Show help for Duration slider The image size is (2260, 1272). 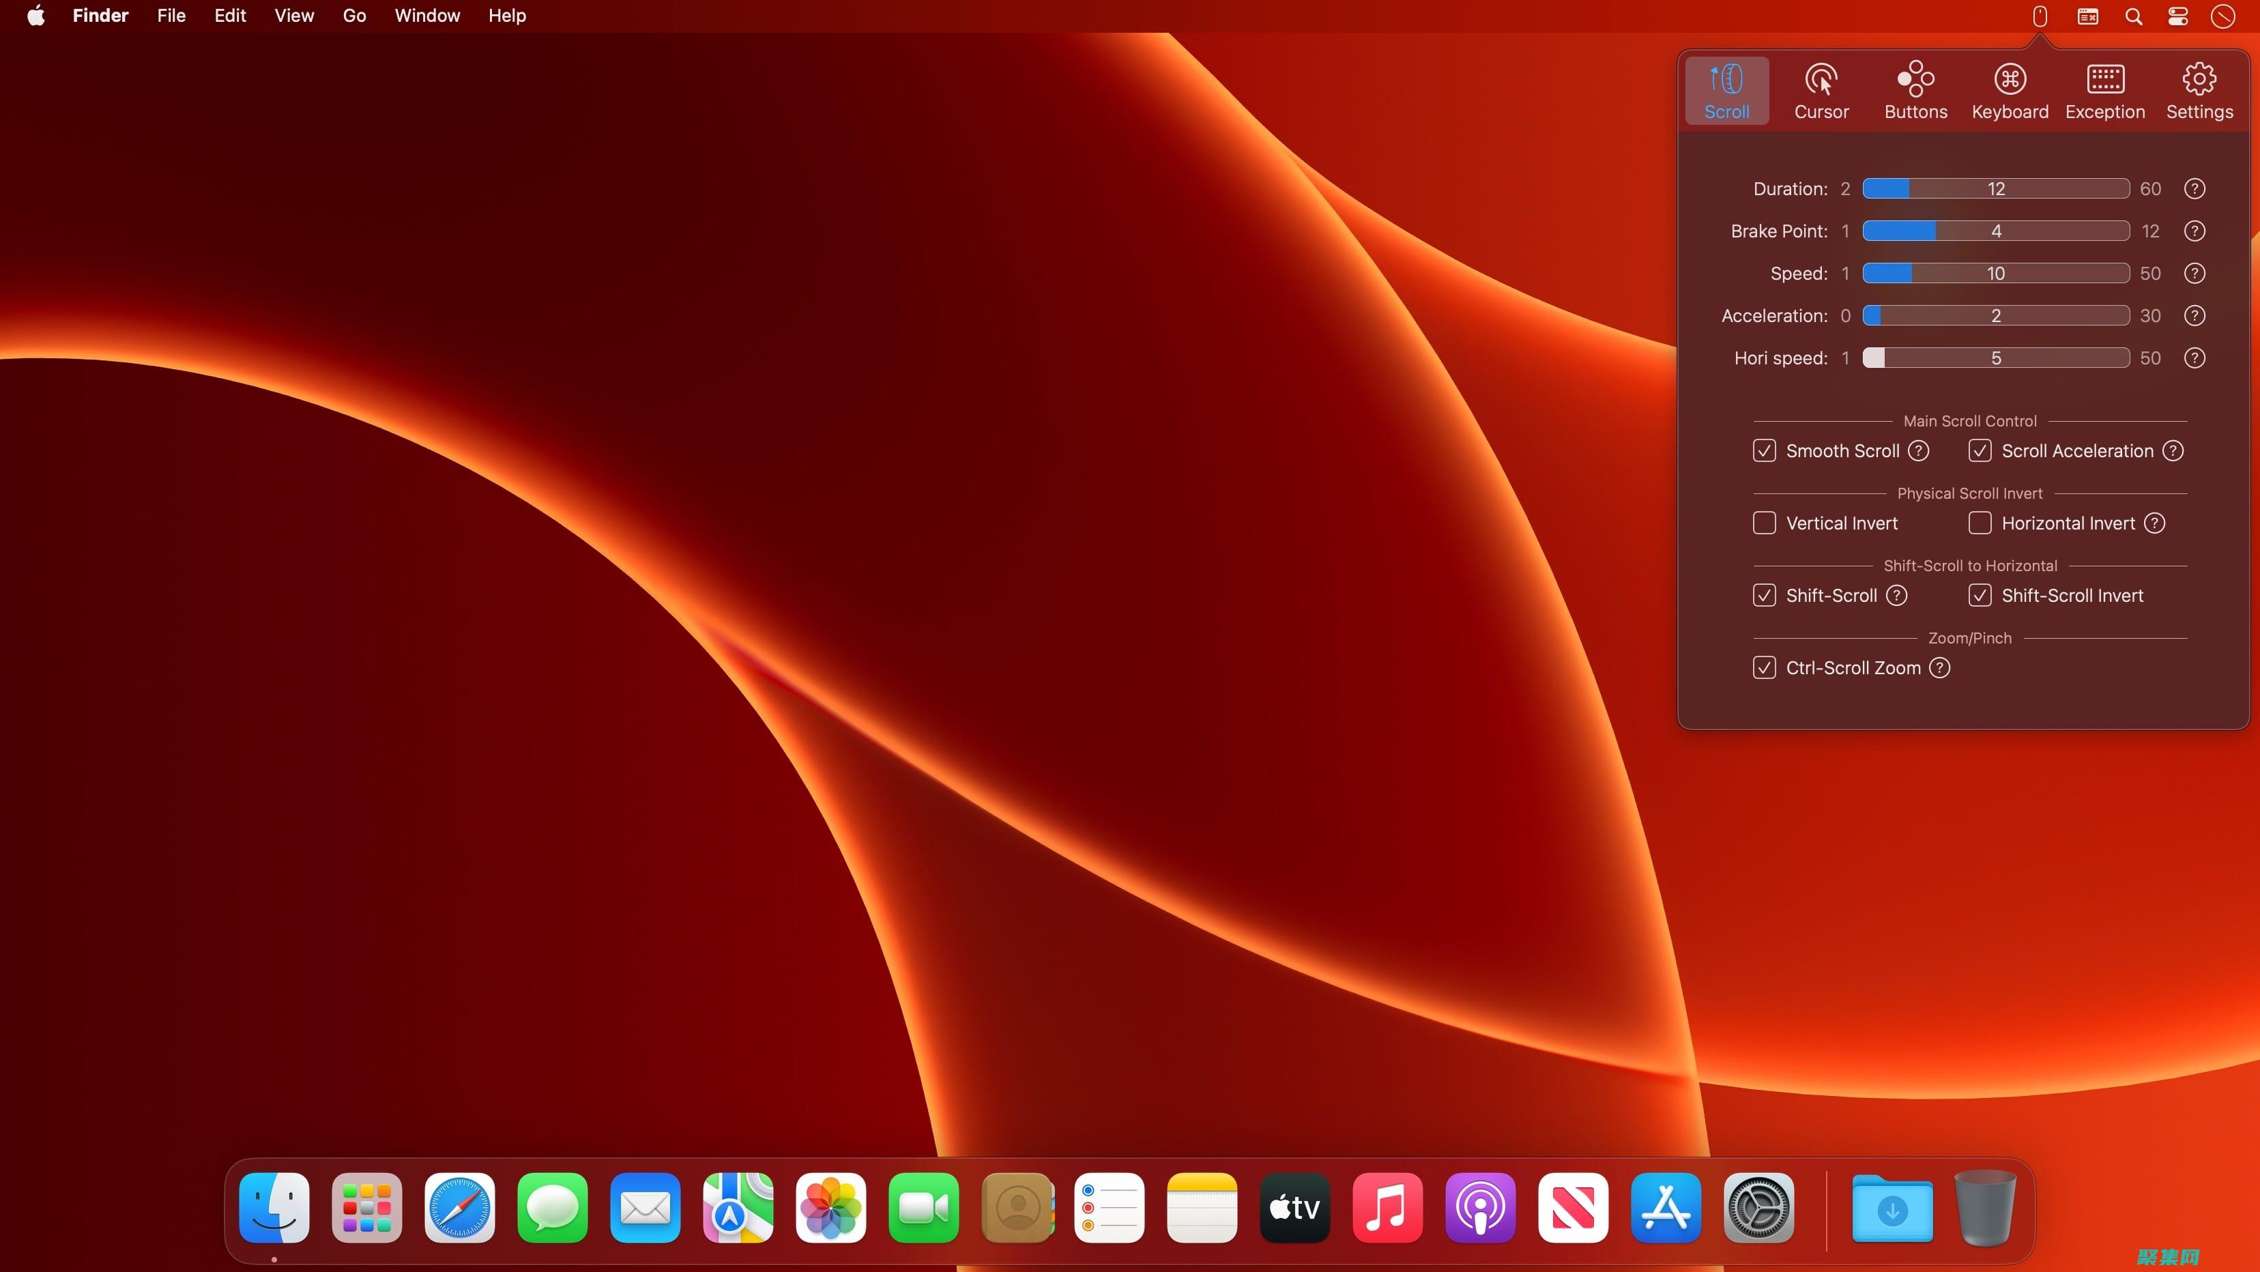tap(2194, 188)
